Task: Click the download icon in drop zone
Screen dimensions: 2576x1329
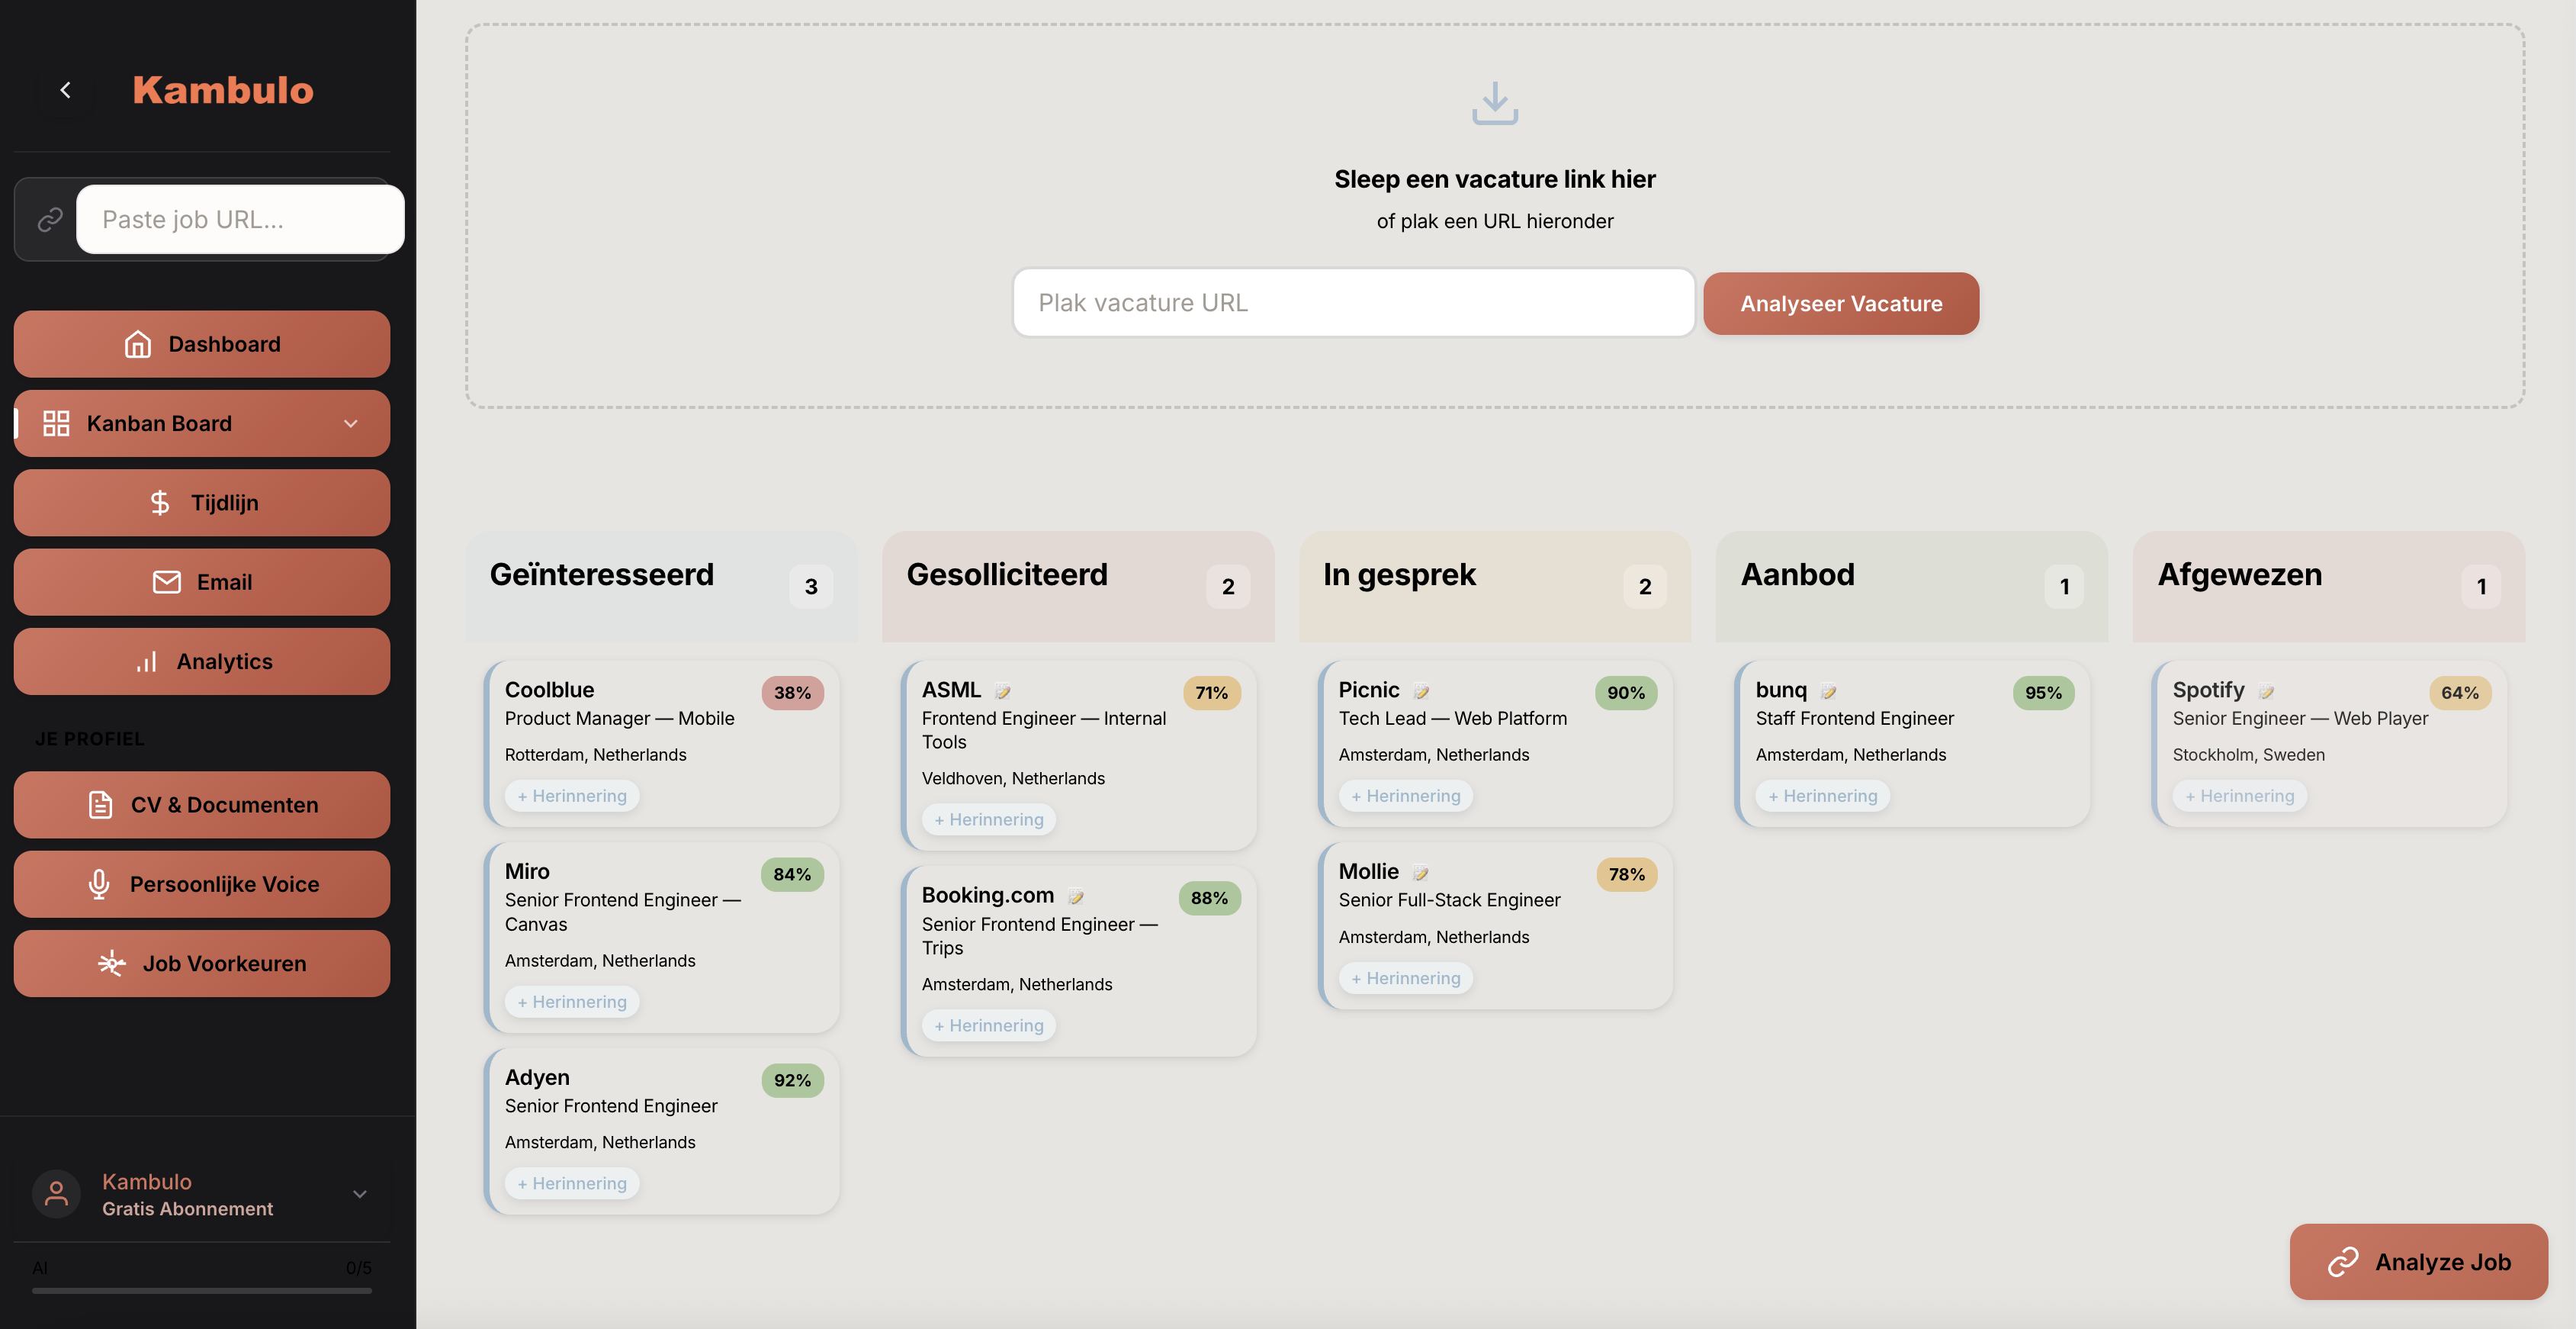Action: [1494, 103]
